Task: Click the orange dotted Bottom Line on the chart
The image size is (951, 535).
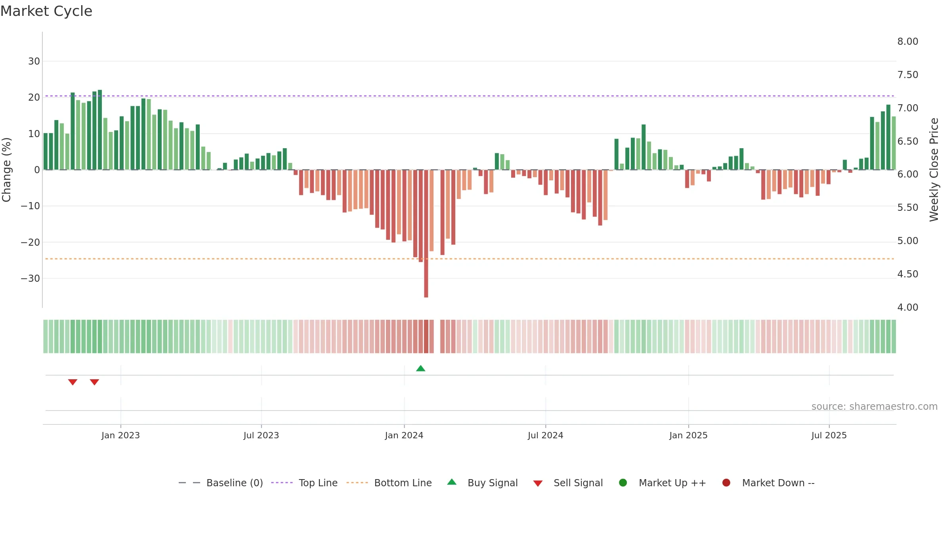Action: [470, 259]
